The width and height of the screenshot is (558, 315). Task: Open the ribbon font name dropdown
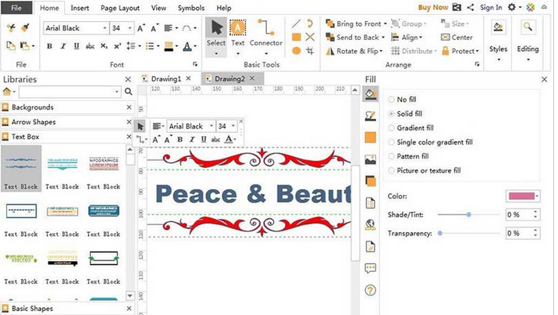pos(105,28)
